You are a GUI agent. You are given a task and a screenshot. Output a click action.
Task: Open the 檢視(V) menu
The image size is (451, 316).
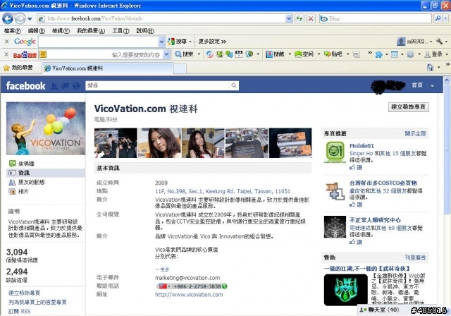(61, 31)
